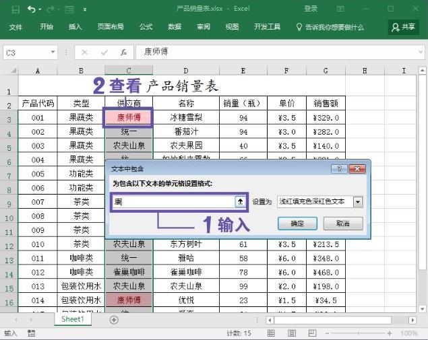Open the Quick Access Toolbar customize arrow
This screenshot has height=340, width=428.
[85, 9]
